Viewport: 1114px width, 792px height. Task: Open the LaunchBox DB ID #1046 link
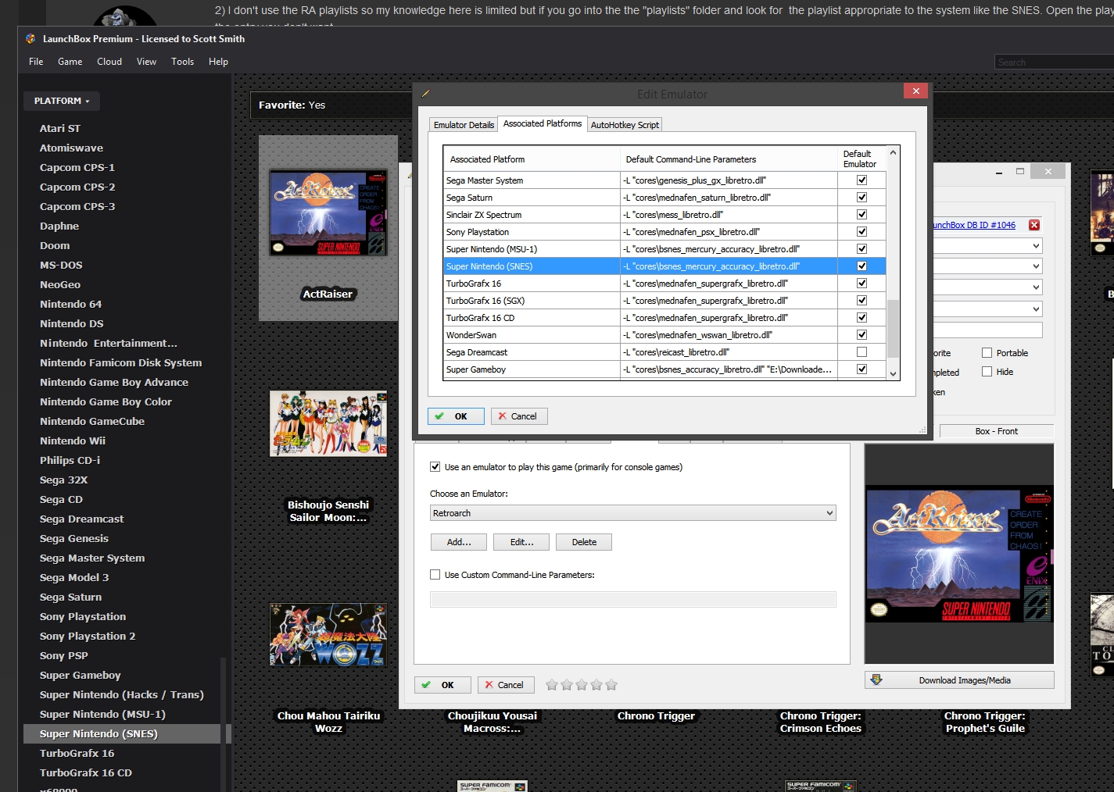pos(973,225)
